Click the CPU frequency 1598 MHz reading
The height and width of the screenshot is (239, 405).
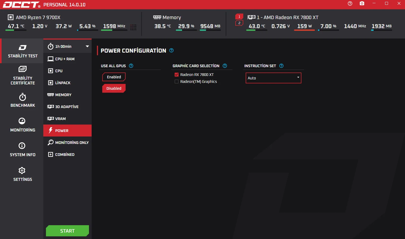tap(114, 26)
